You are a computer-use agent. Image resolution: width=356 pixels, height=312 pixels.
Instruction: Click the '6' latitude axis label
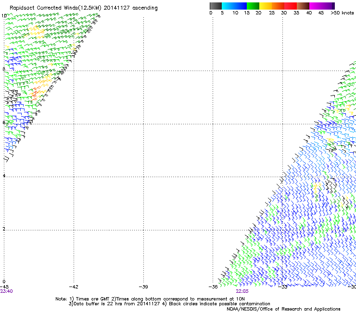click(4, 122)
